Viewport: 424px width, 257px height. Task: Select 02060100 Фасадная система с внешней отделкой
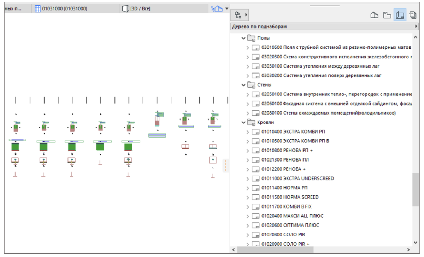(337, 104)
